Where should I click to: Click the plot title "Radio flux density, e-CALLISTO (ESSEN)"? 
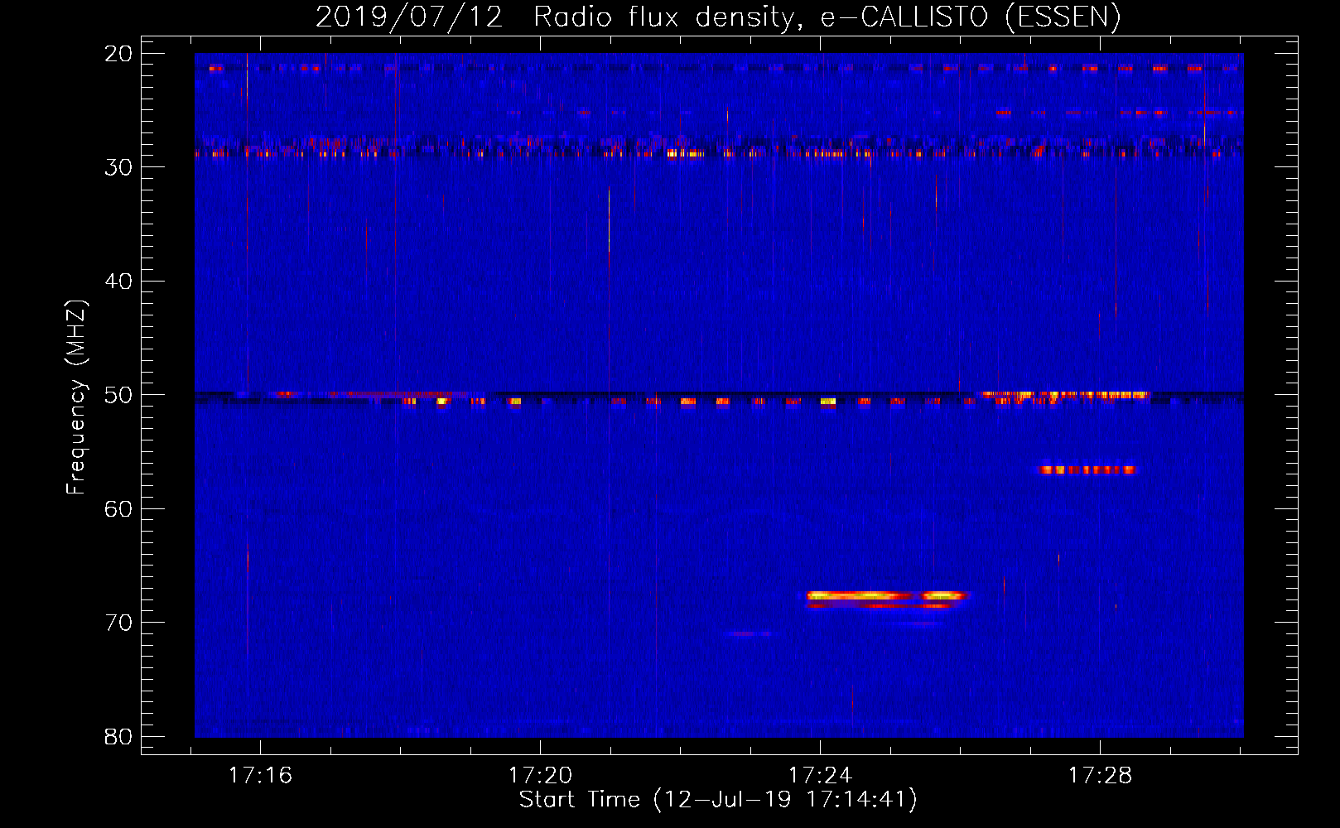827,17
